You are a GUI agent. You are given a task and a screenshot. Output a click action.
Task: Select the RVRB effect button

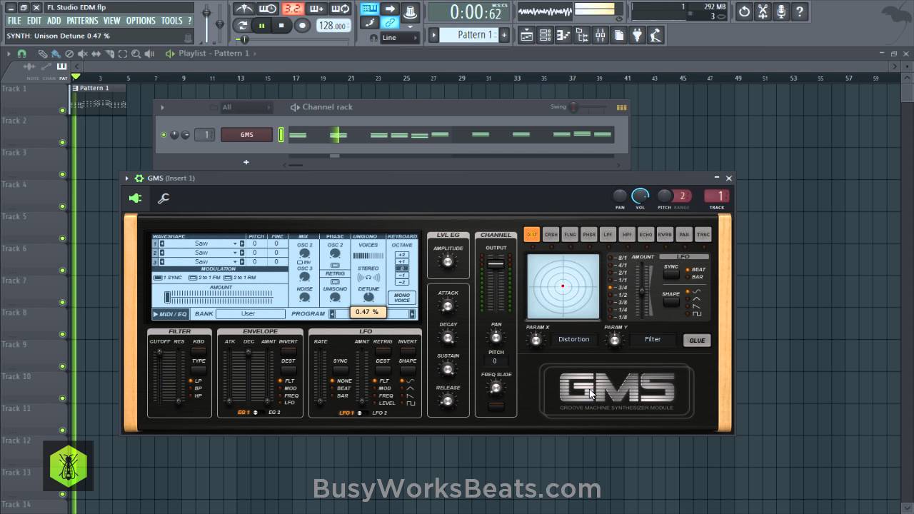click(x=665, y=234)
